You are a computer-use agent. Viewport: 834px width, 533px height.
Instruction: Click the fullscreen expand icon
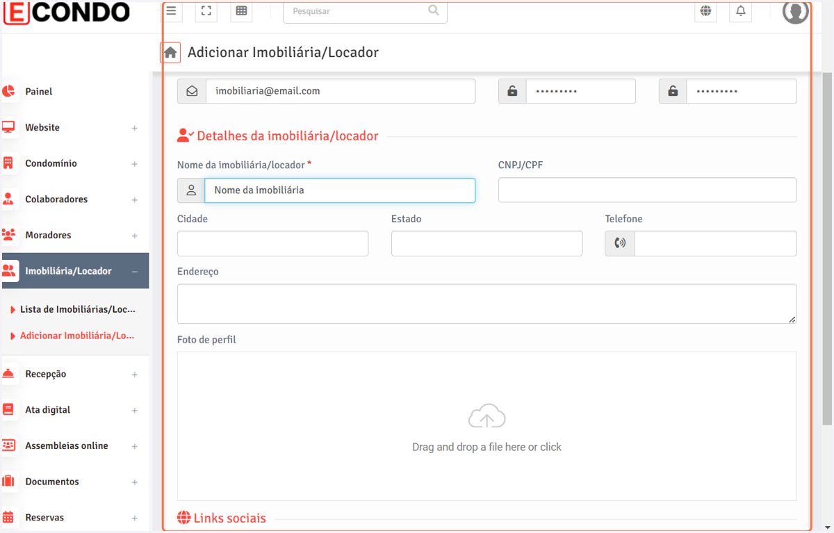(206, 11)
